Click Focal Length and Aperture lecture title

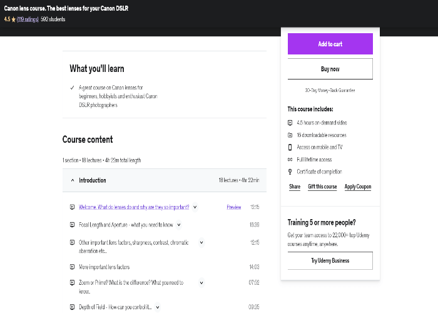[126, 225]
